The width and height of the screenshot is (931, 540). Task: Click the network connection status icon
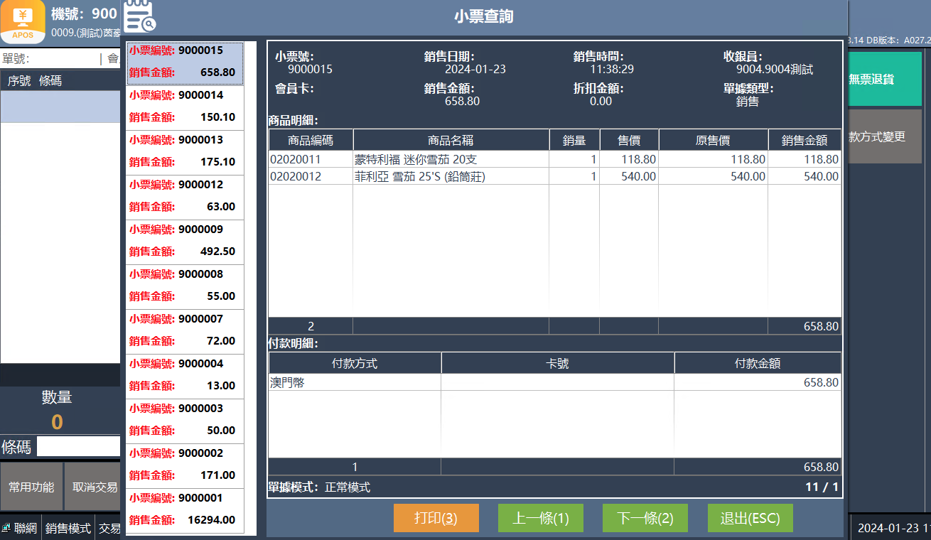6,528
